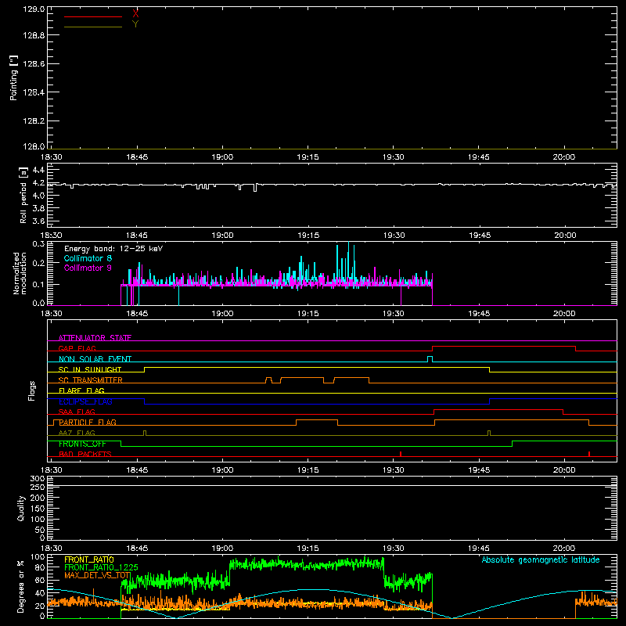Select the 'Roll period [s]' axis label
626x626 pixels.
coord(23,195)
